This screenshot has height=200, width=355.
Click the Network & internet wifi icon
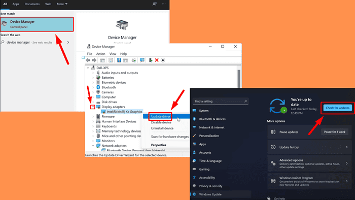(x=194, y=127)
